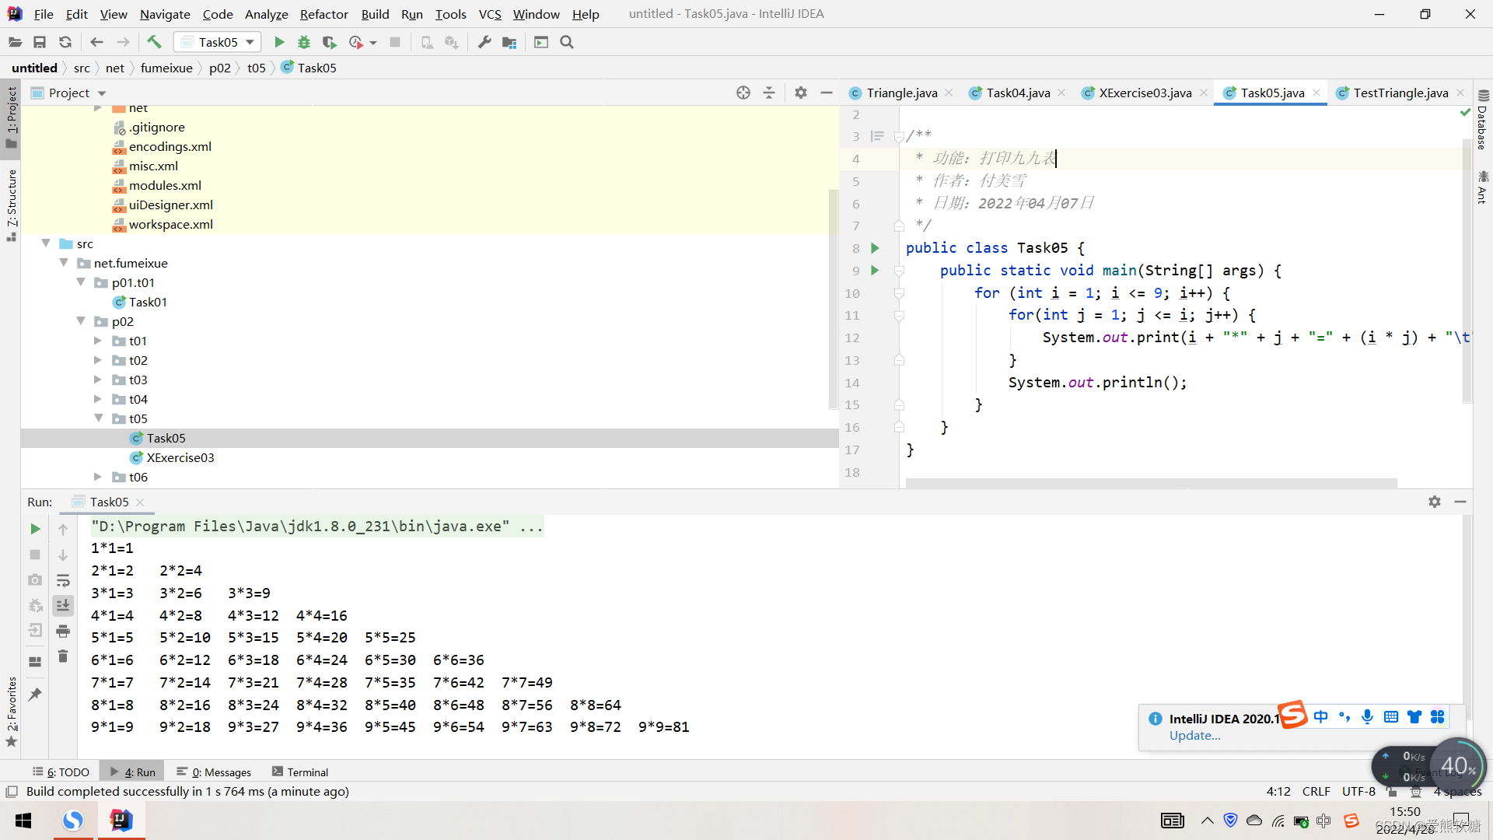Expand the t03 package
Viewport: 1493px width, 840px height.
tap(98, 380)
